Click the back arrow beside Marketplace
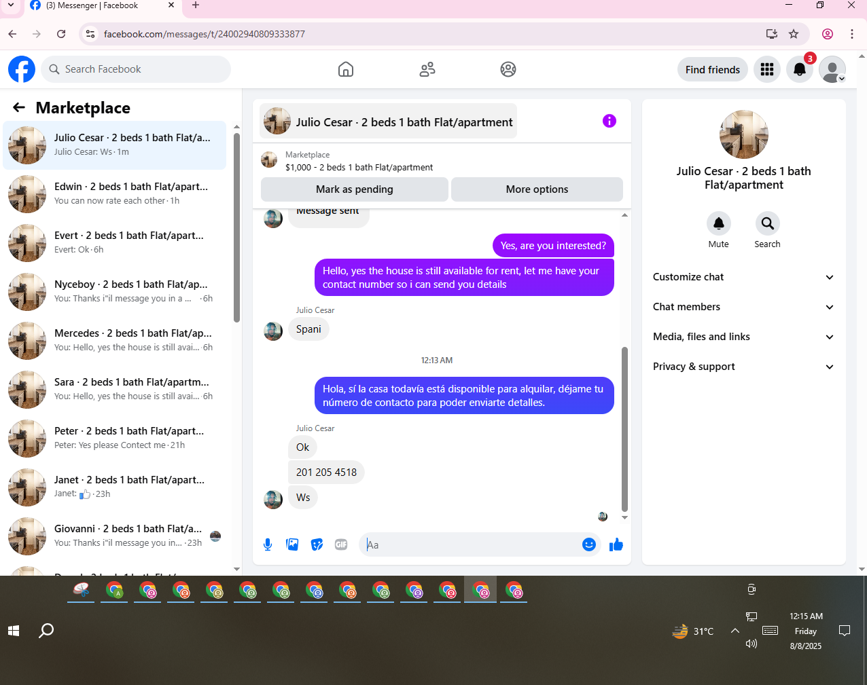Viewport: 867px width, 685px height. click(19, 107)
